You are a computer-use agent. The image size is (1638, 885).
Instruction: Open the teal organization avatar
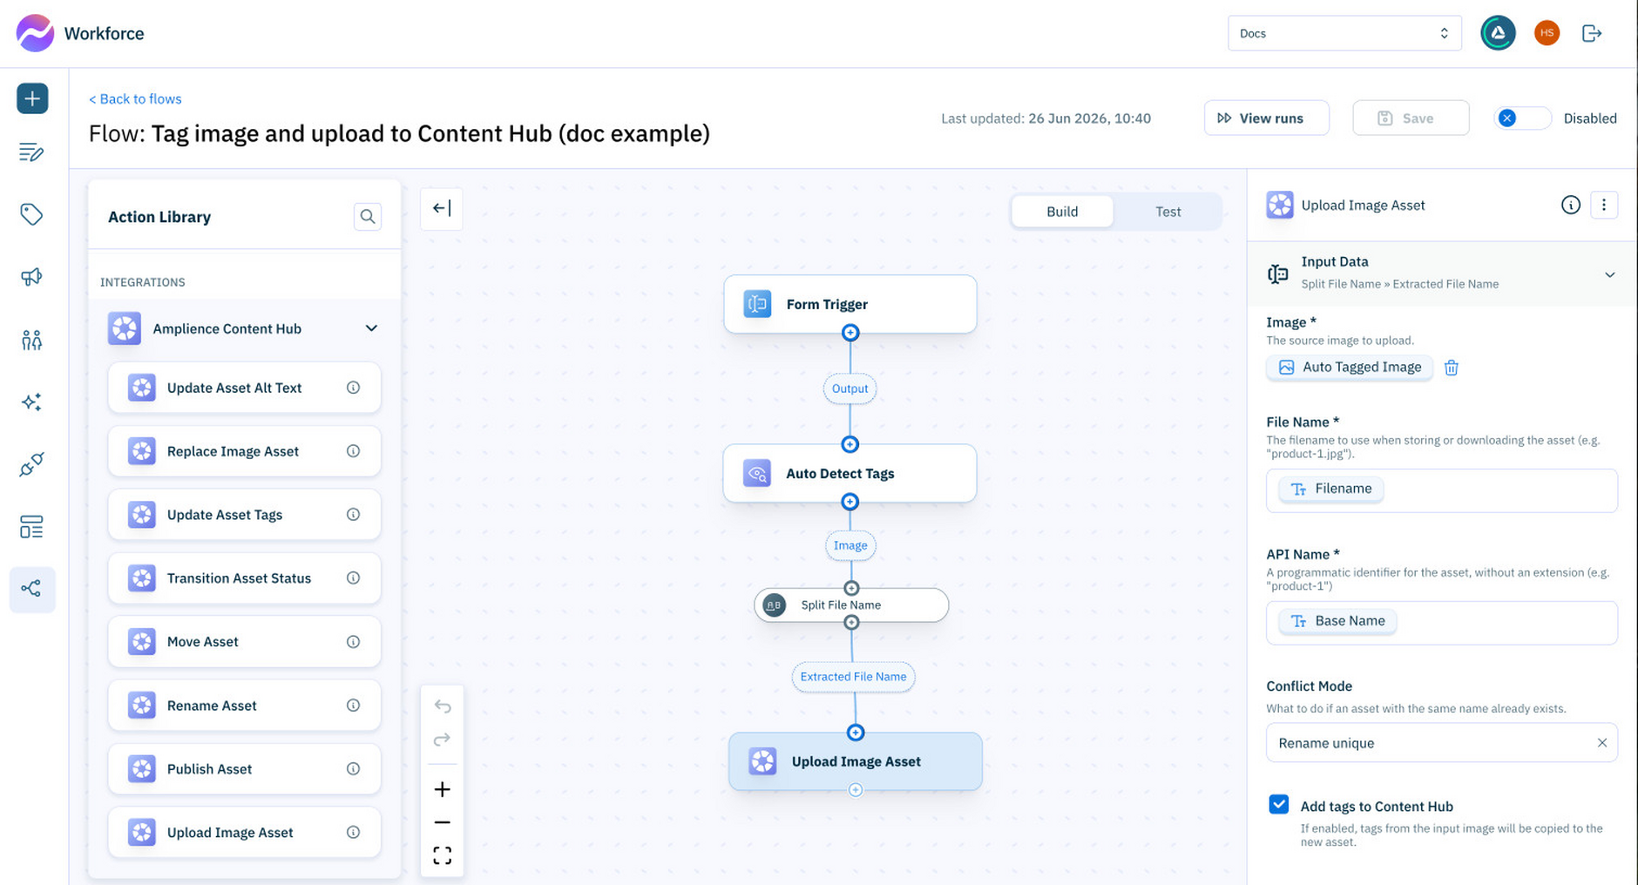coord(1498,33)
